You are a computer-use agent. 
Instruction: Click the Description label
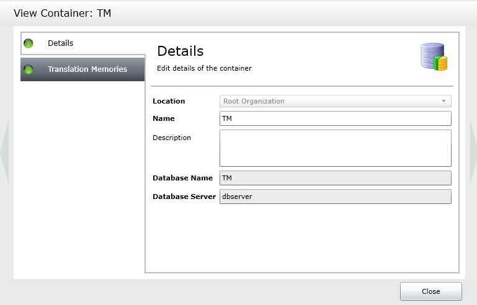click(x=172, y=138)
